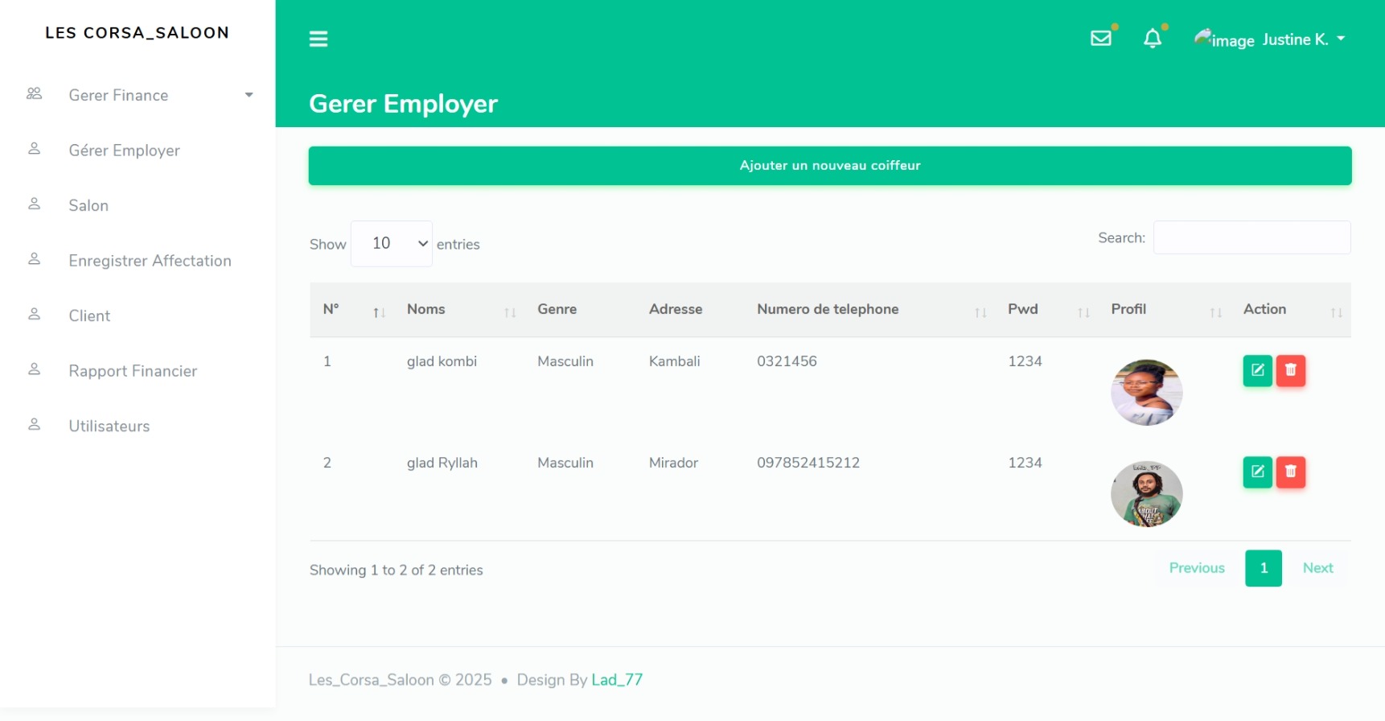The width and height of the screenshot is (1385, 721).
Task: Click glad Ryllah's profile picture thumbnail
Action: click(x=1146, y=493)
